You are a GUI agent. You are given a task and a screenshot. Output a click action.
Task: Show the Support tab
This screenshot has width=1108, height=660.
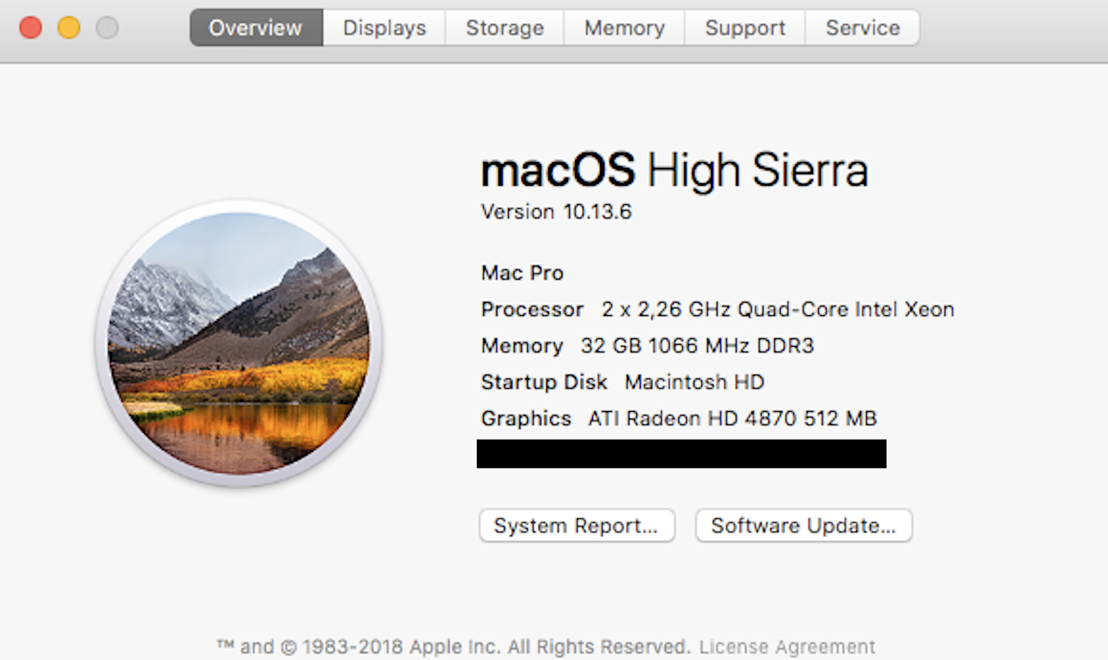click(745, 28)
